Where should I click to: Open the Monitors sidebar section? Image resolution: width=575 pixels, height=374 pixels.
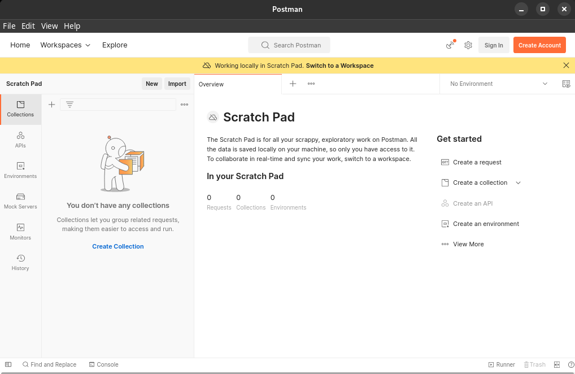[20, 232]
